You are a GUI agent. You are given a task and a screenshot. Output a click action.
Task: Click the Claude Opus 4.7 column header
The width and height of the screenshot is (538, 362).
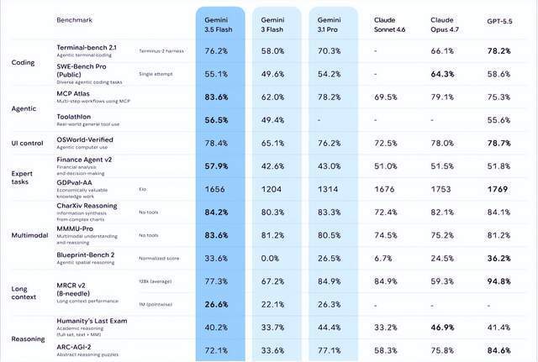pos(445,24)
